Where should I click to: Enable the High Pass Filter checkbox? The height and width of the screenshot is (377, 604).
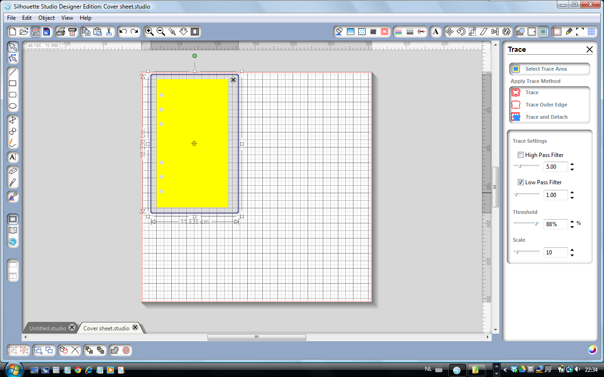pos(520,155)
